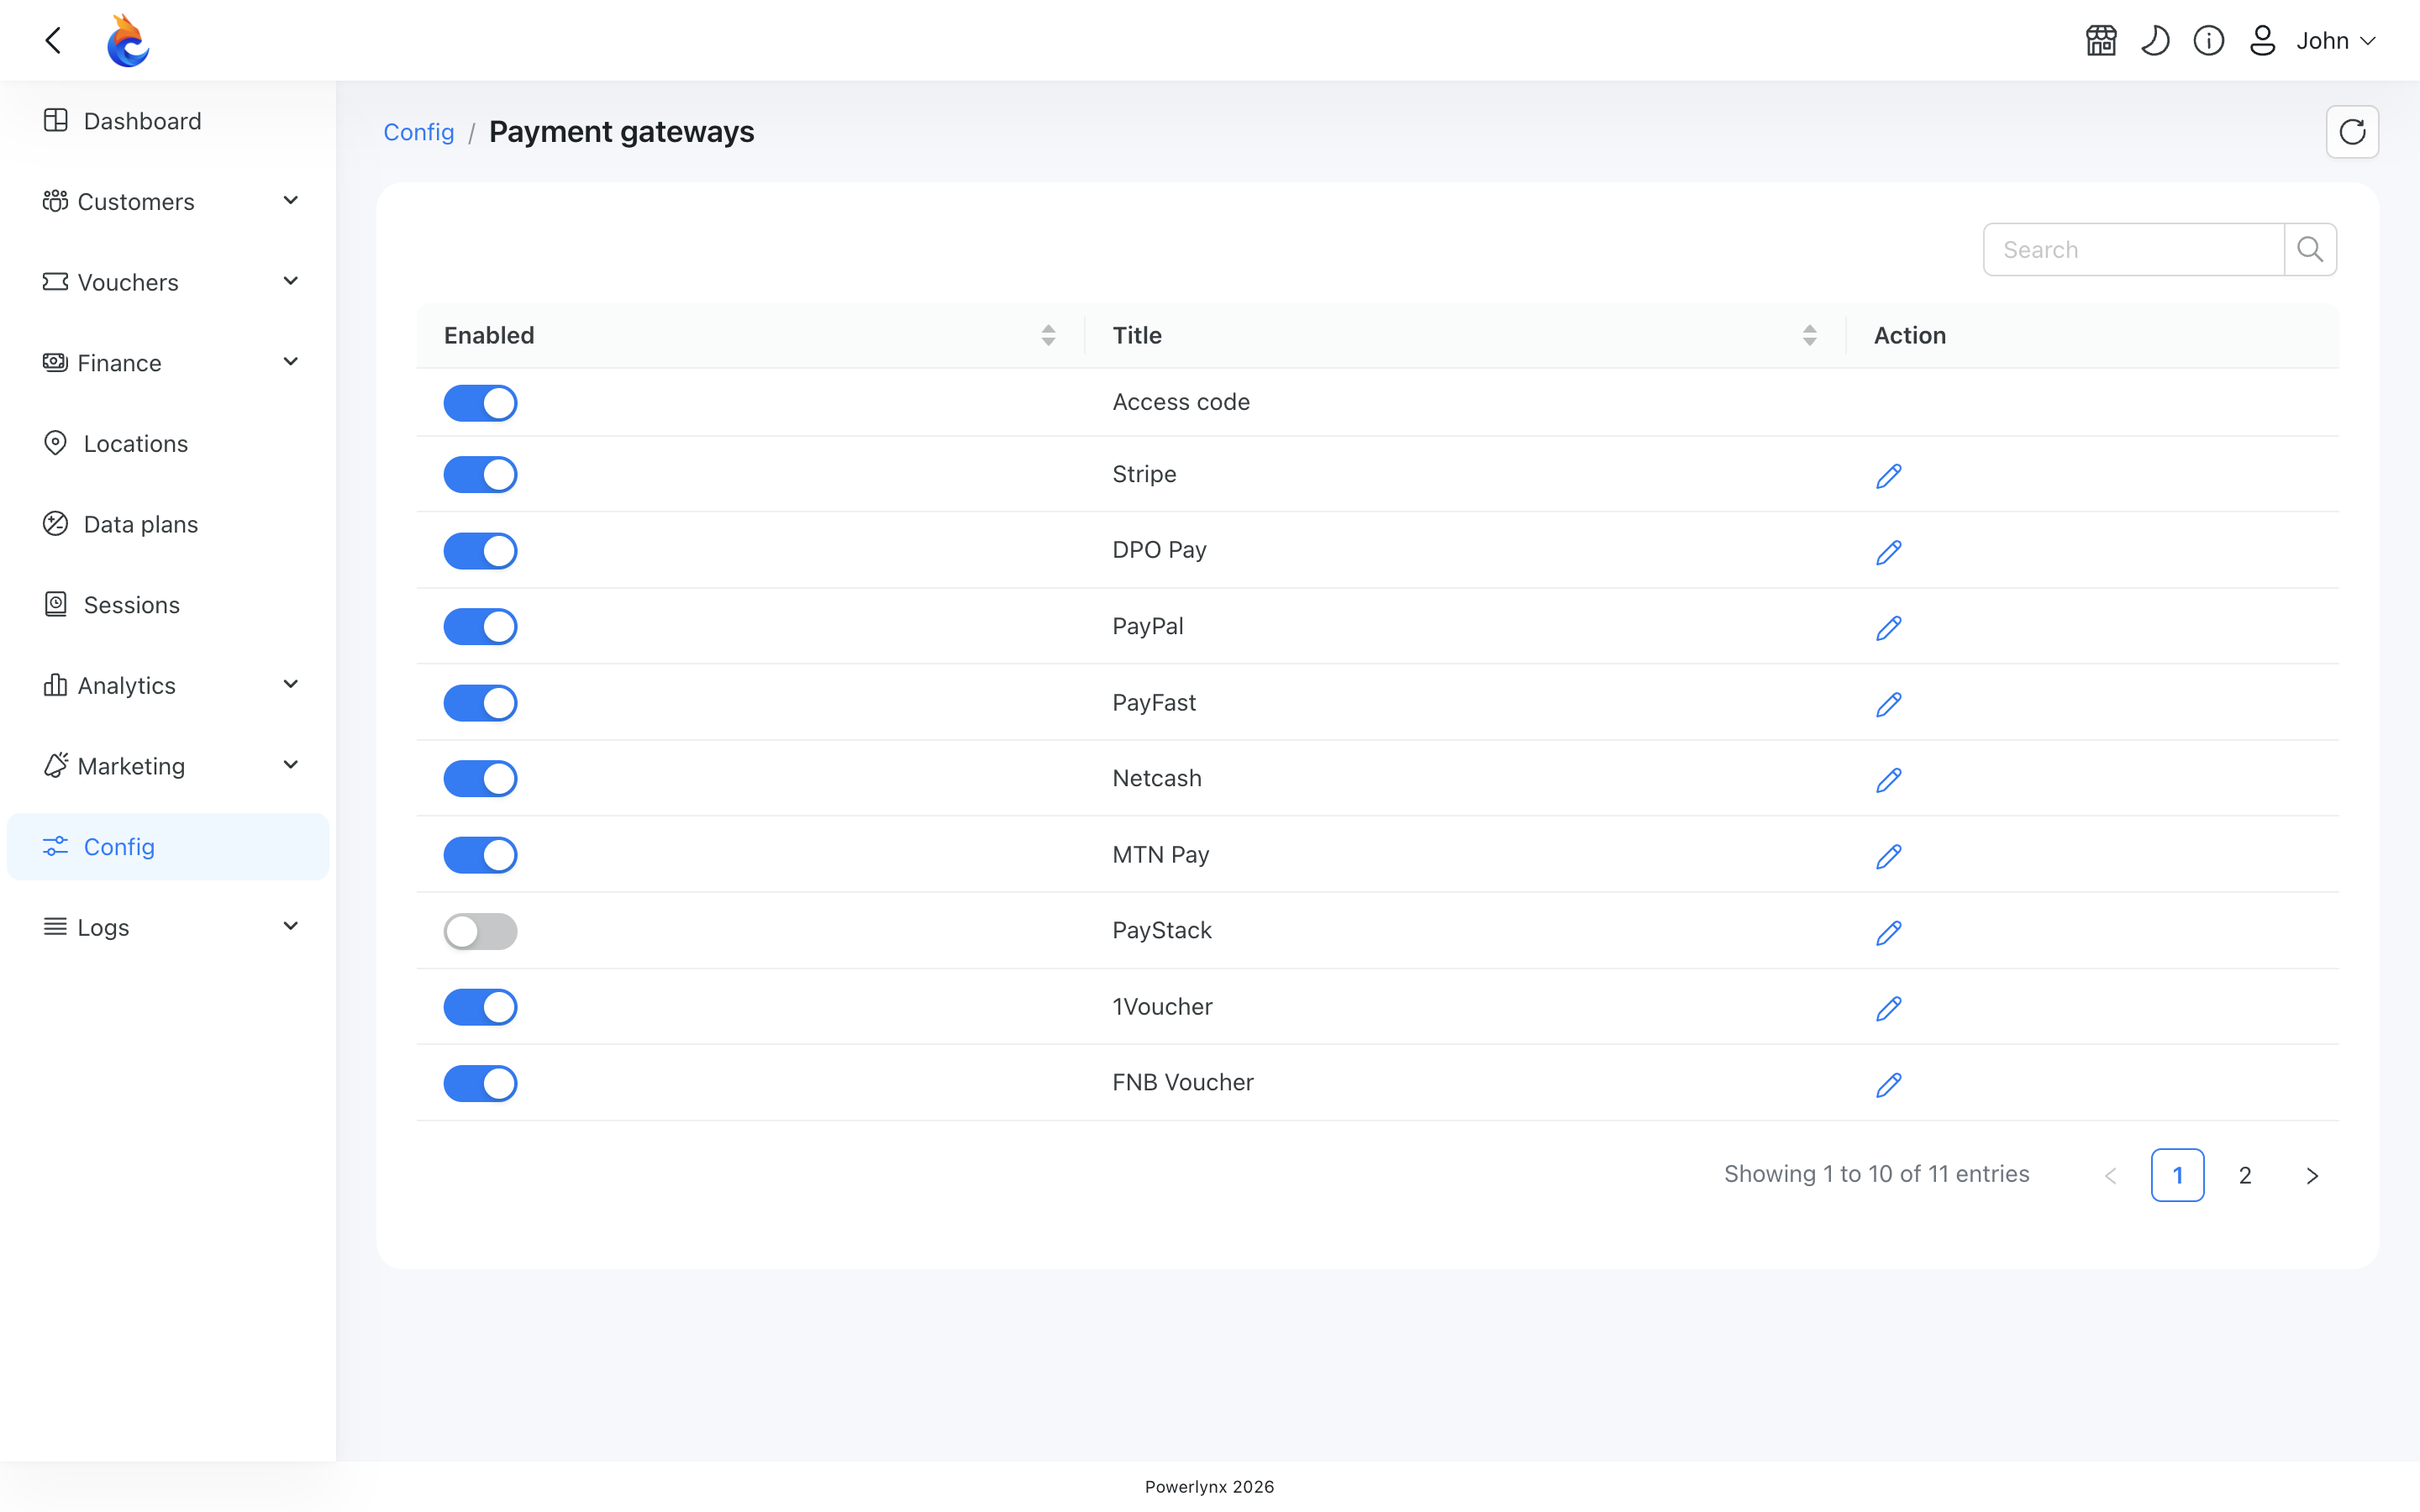Disable the PayPal gateway toggle
The height and width of the screenshot is (1512, 2420).
point(480,627)
